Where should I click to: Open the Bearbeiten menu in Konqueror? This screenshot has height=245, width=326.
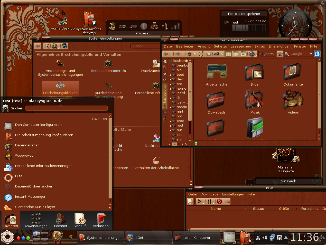tap(185, 46)
